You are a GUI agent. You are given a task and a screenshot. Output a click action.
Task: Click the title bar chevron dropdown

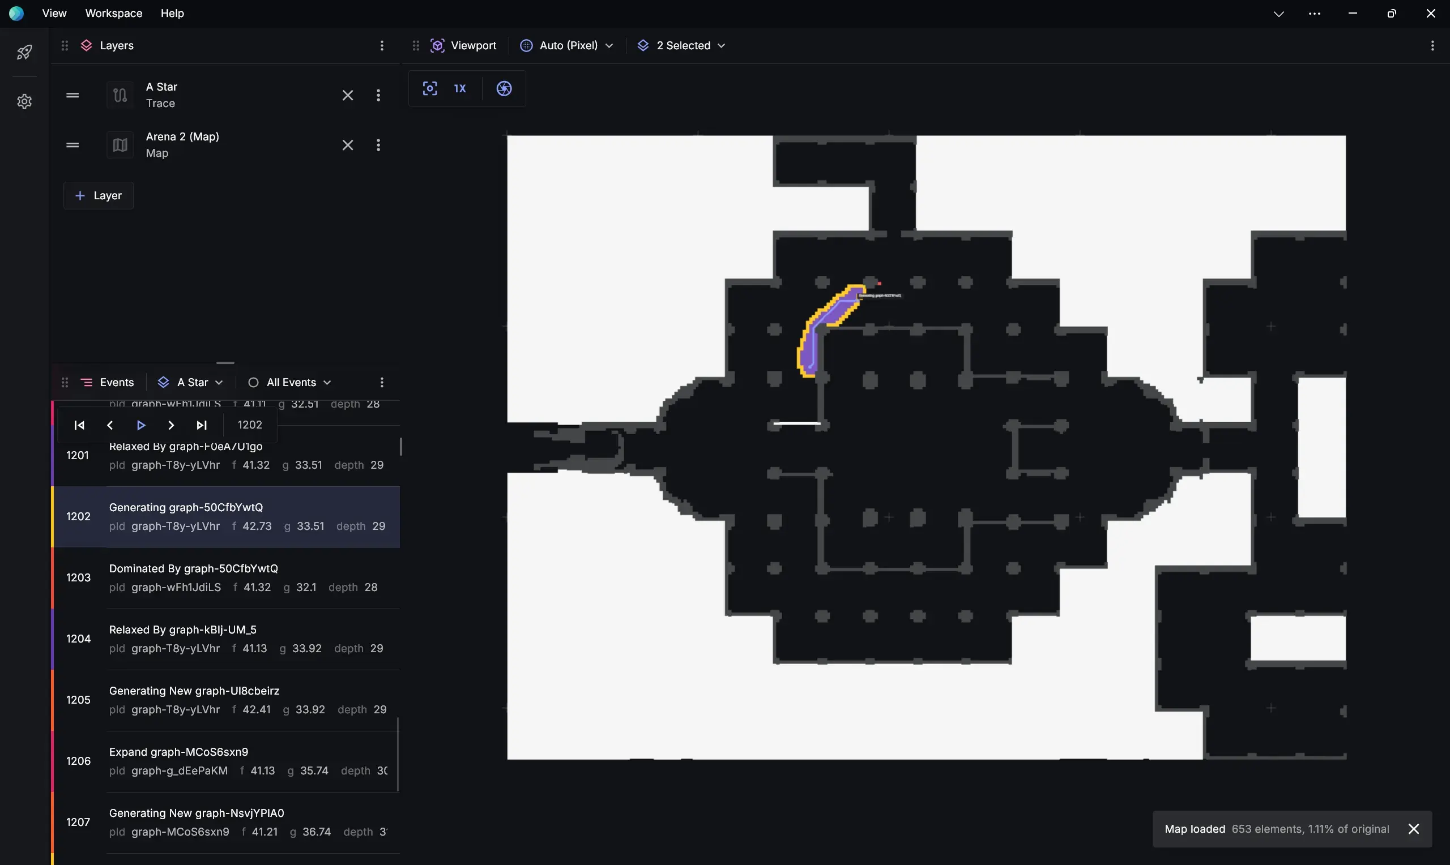pyautogui.click(x=1278, y=14)
